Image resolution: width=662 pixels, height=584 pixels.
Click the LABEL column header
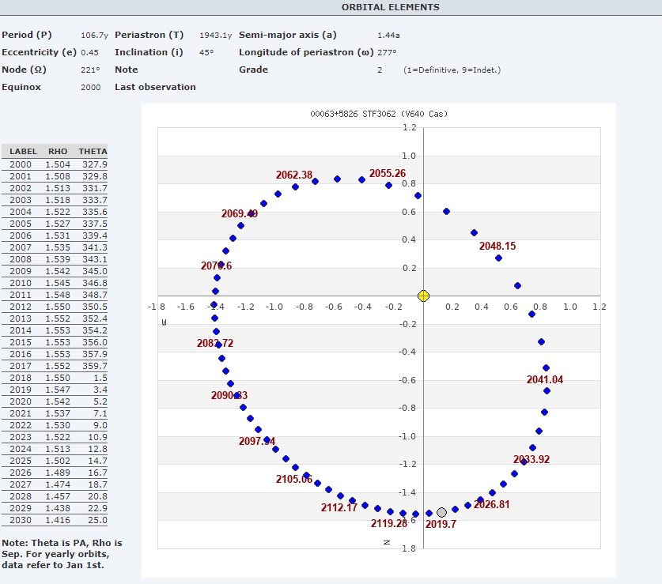tap(23, 151)
